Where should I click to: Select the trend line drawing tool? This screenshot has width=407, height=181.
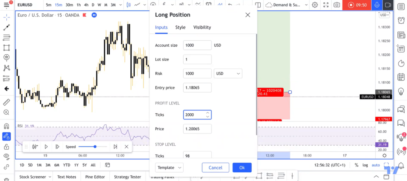[6, 27]
